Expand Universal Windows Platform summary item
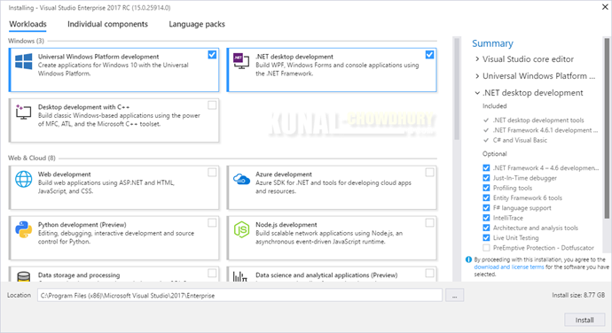This screenshot has width=612, height=333. (477, 76)
